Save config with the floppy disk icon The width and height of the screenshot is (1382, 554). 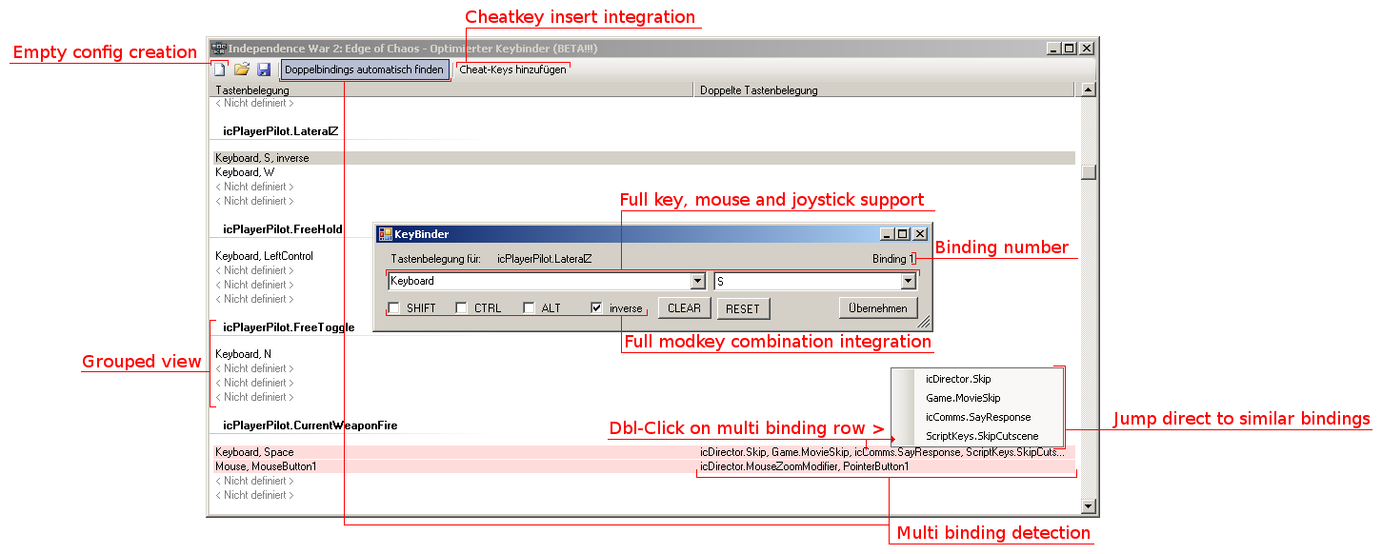pos(264,69)
